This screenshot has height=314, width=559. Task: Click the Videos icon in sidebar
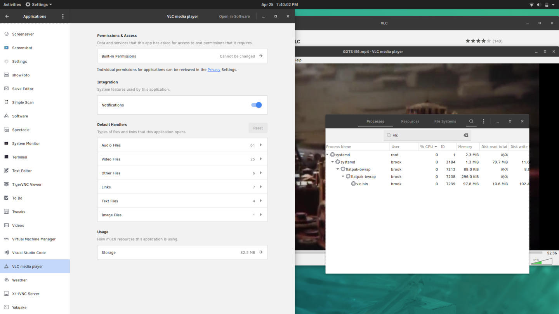click(x=6, y=225)
